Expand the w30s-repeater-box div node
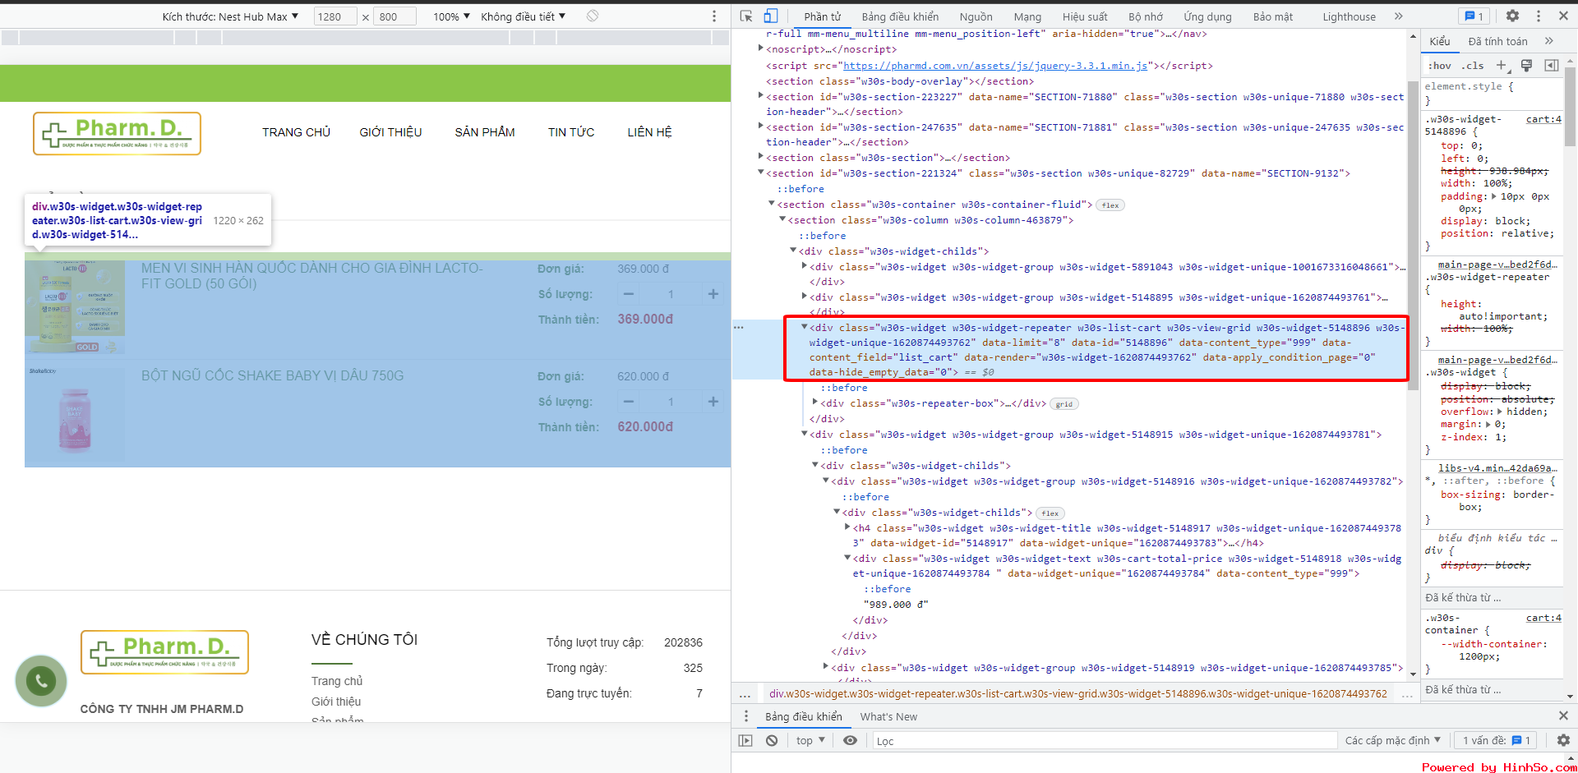Viewport: 1578px width, 773px height. [x=814, y=402]
